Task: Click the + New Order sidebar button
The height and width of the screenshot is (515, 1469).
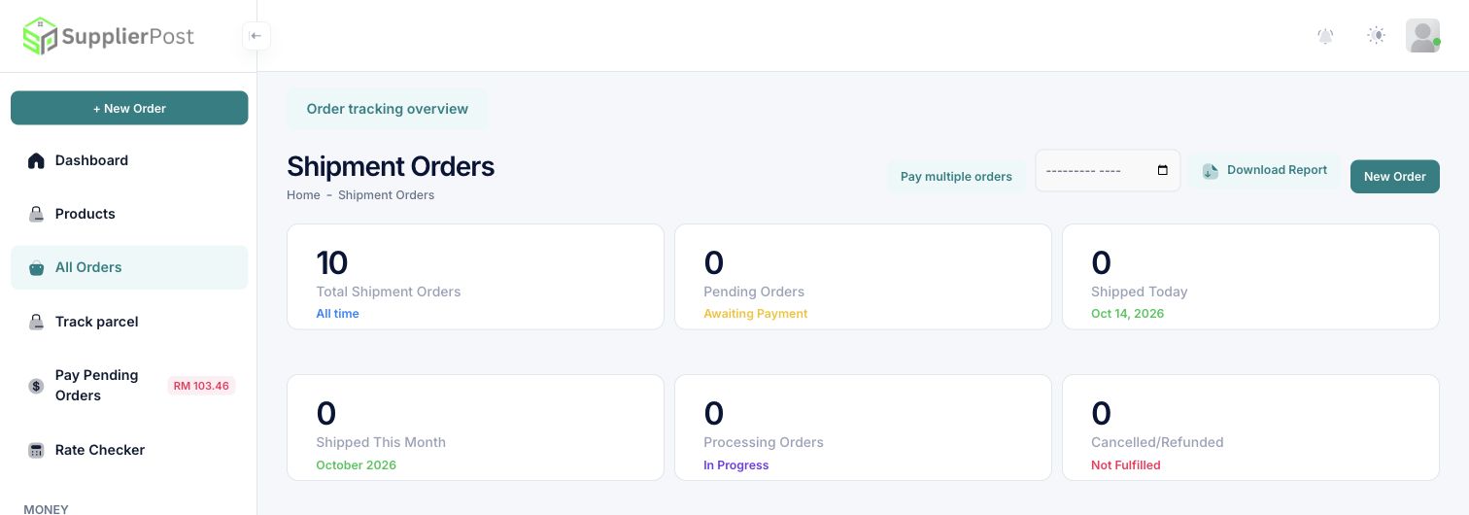Action: 129,108
